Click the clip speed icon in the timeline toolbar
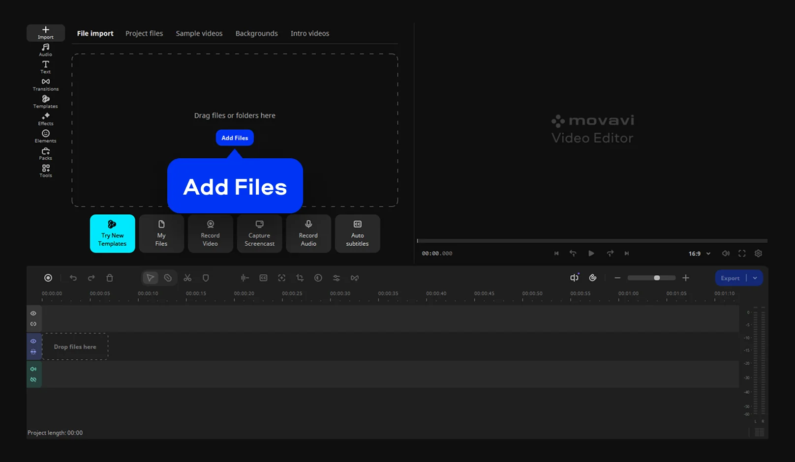 coord(318,278)
